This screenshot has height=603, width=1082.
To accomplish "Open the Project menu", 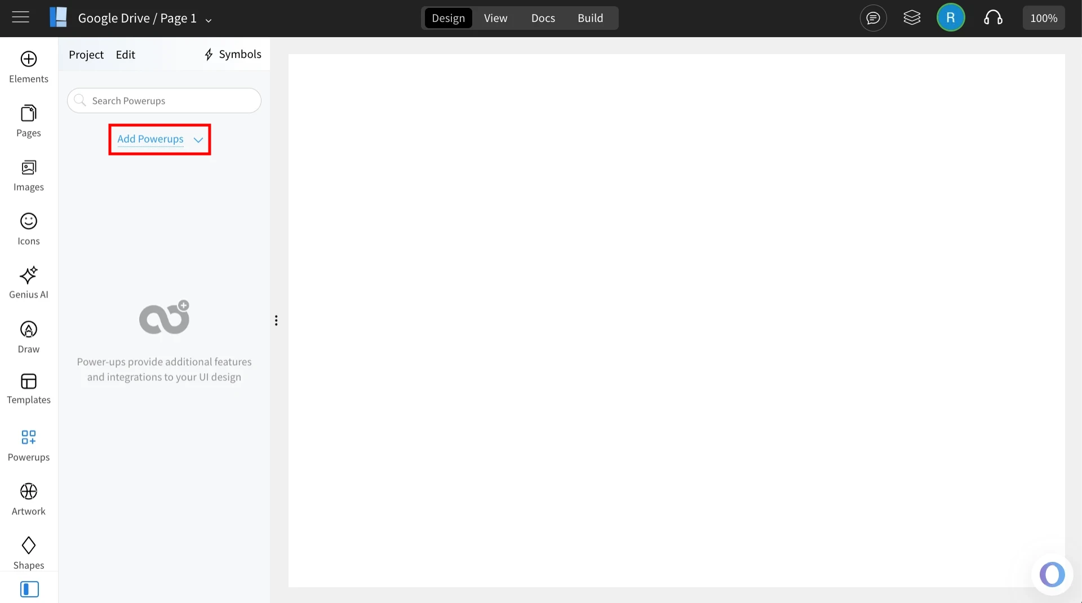I will coord(86,54).
